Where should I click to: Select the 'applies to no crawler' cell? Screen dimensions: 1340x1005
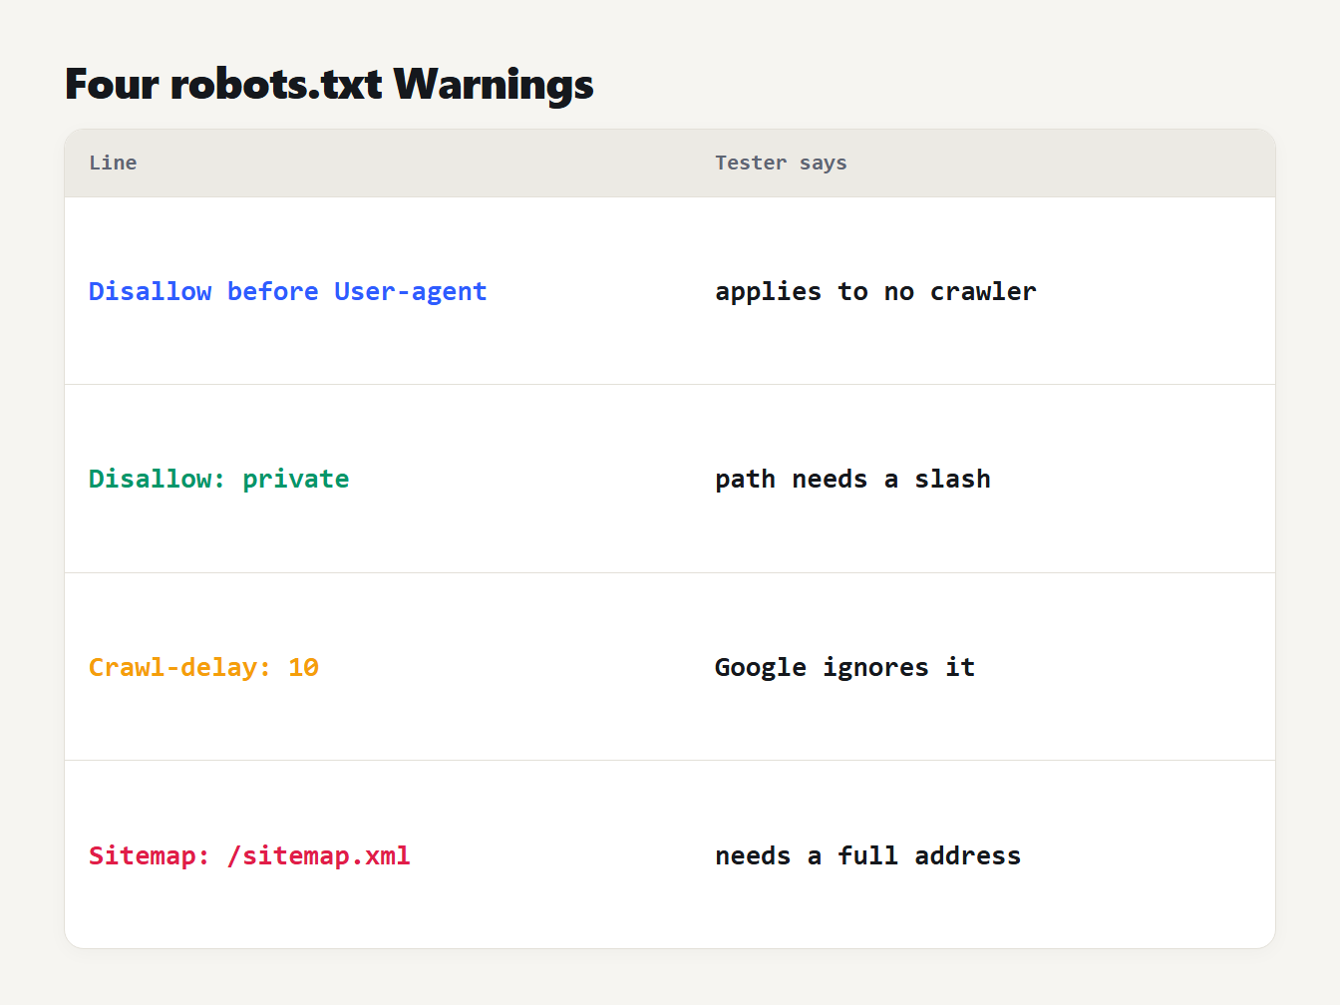coord(875,291)
